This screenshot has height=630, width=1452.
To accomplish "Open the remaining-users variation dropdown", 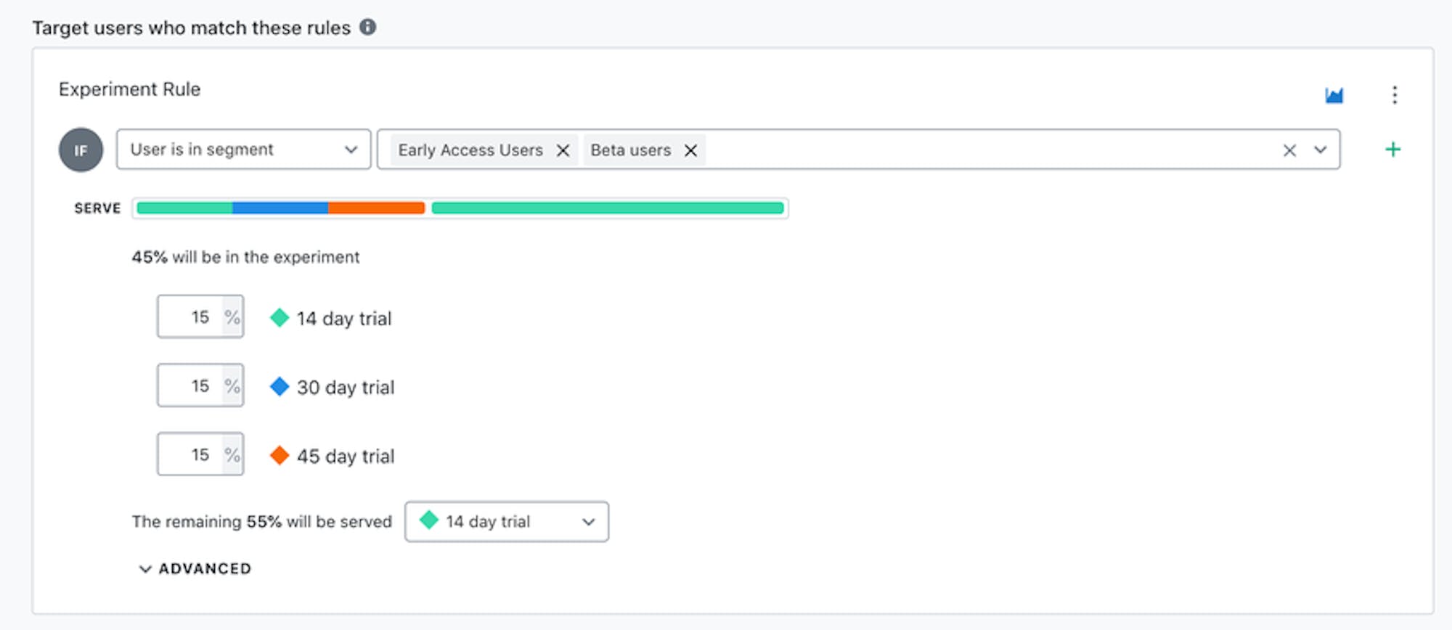I will pos(506,521).
